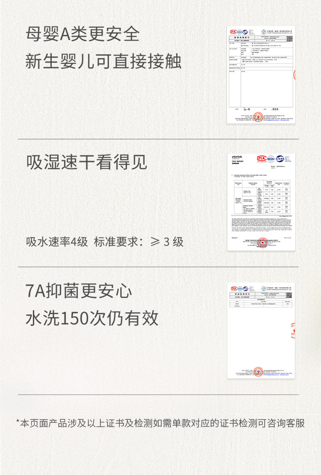321x475 pixels.
Task: Open the 7A抑菌 test report thumbnail
Action: (x=261, y=330)
